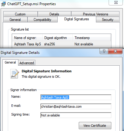The width and height of the screenshot is (124, 131).
Task: Open the Security tab
Action: (x=108, y=20)
